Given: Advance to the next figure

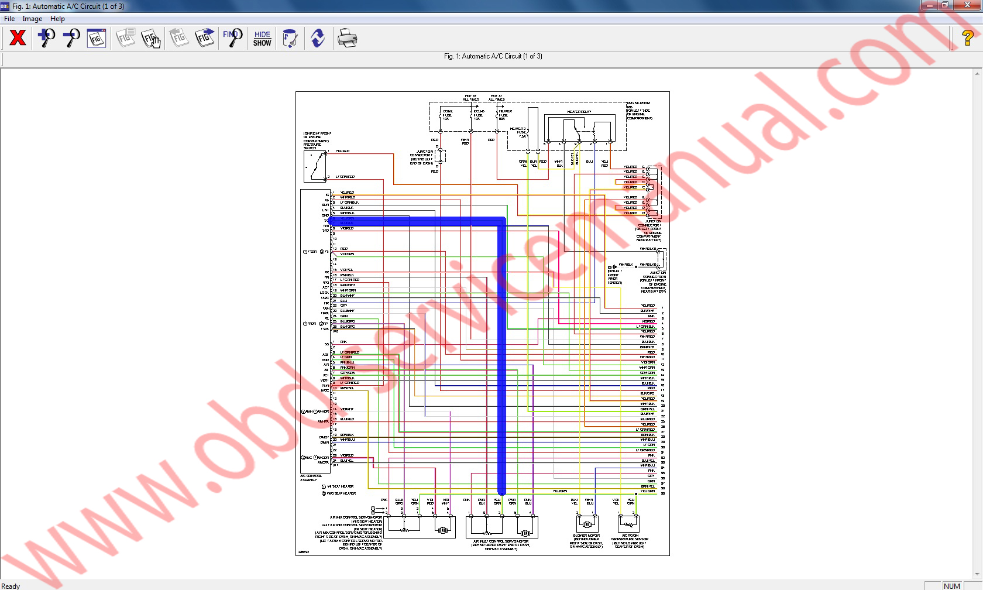Looking at the screenshot, I should coord(205,38).
